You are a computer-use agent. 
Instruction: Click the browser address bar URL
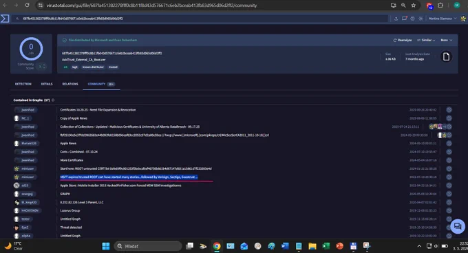pyautogui.click(x=151, y=5)
